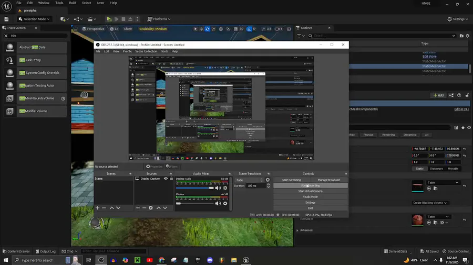Viewport: 473px width, 265px height.
Task: Open the OBS Profile menu
Action: click(127, 51)
